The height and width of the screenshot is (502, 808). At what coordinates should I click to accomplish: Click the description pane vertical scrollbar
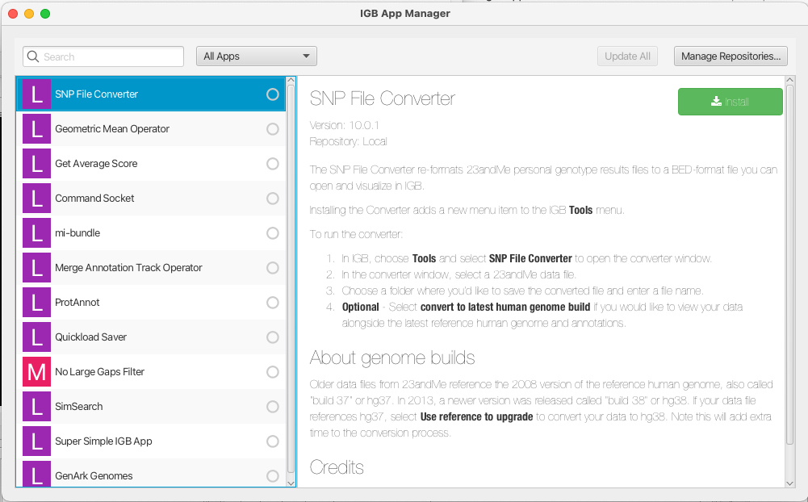(789, 258)
